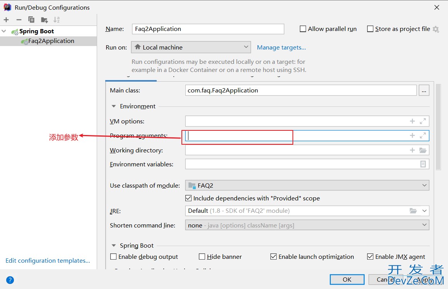
Task: Browse for main class with ellipsis button
Action: (x=424, y=91)
